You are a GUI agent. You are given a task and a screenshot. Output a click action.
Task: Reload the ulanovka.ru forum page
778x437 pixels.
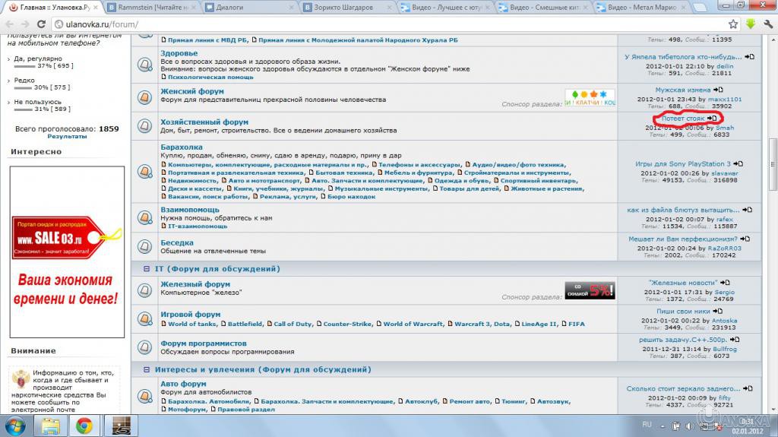[42, 24]
